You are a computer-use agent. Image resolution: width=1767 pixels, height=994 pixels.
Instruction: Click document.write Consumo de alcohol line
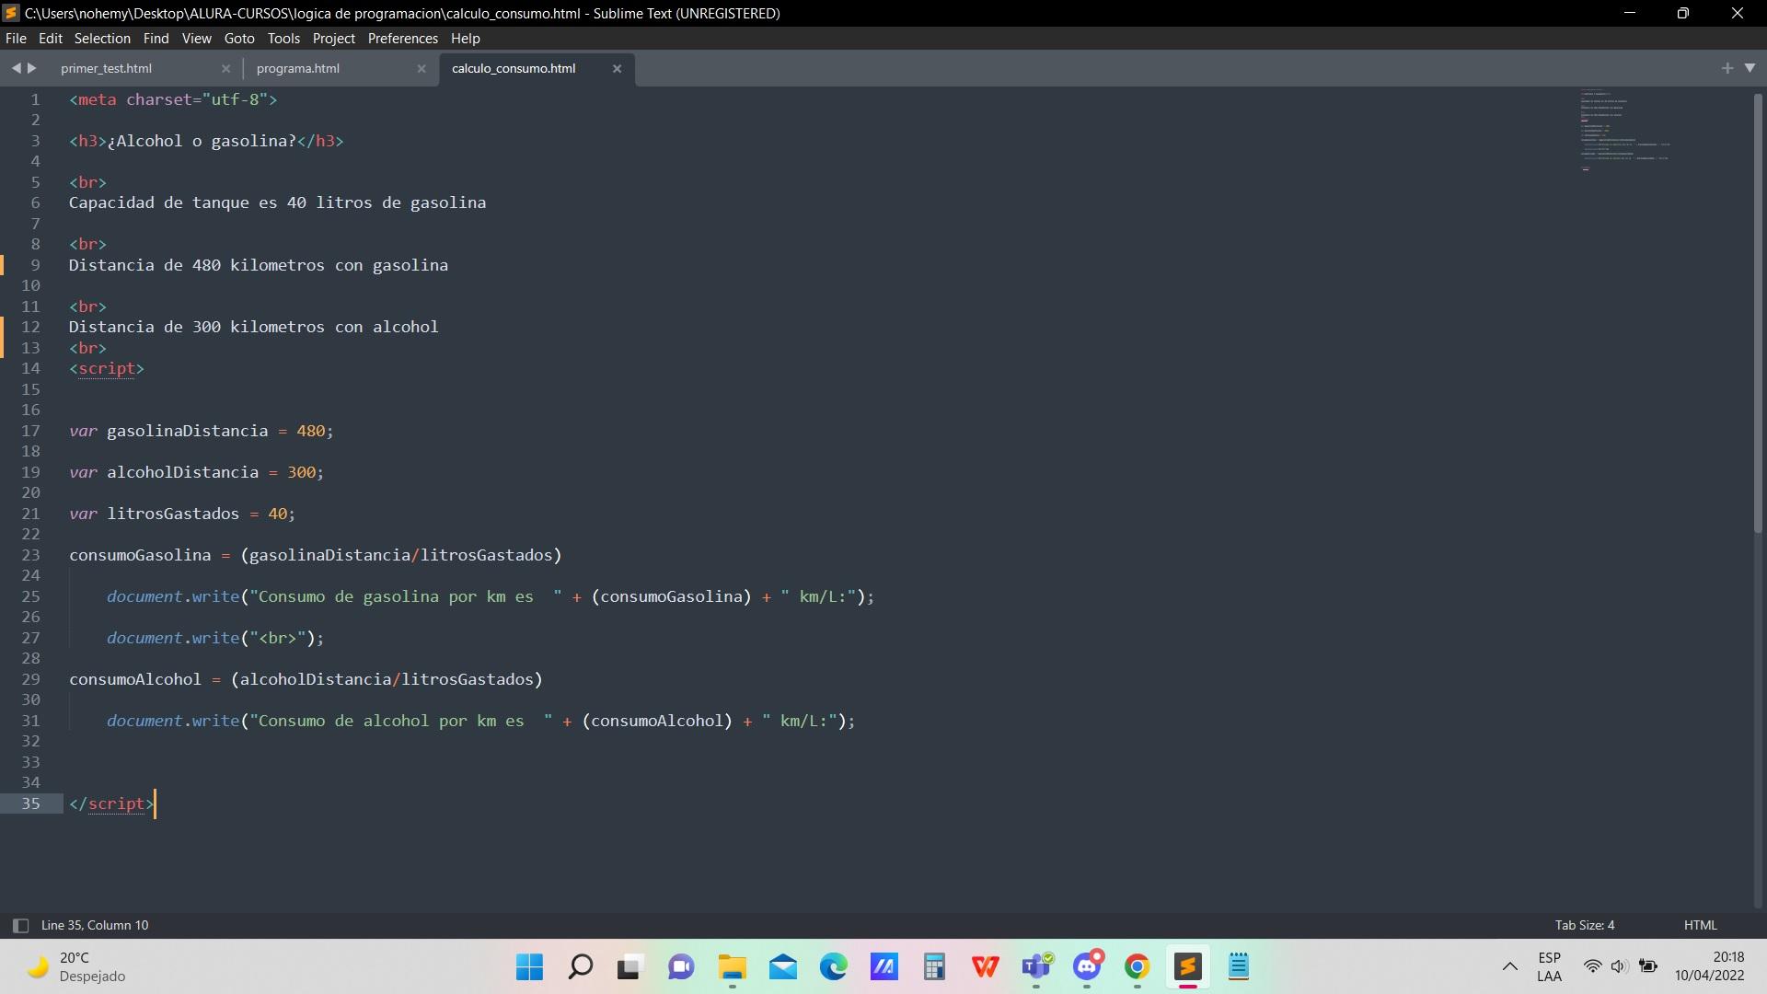(x=480, y=721)
